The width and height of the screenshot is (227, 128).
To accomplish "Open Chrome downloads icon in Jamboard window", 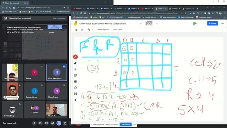I will click(213, 13).
